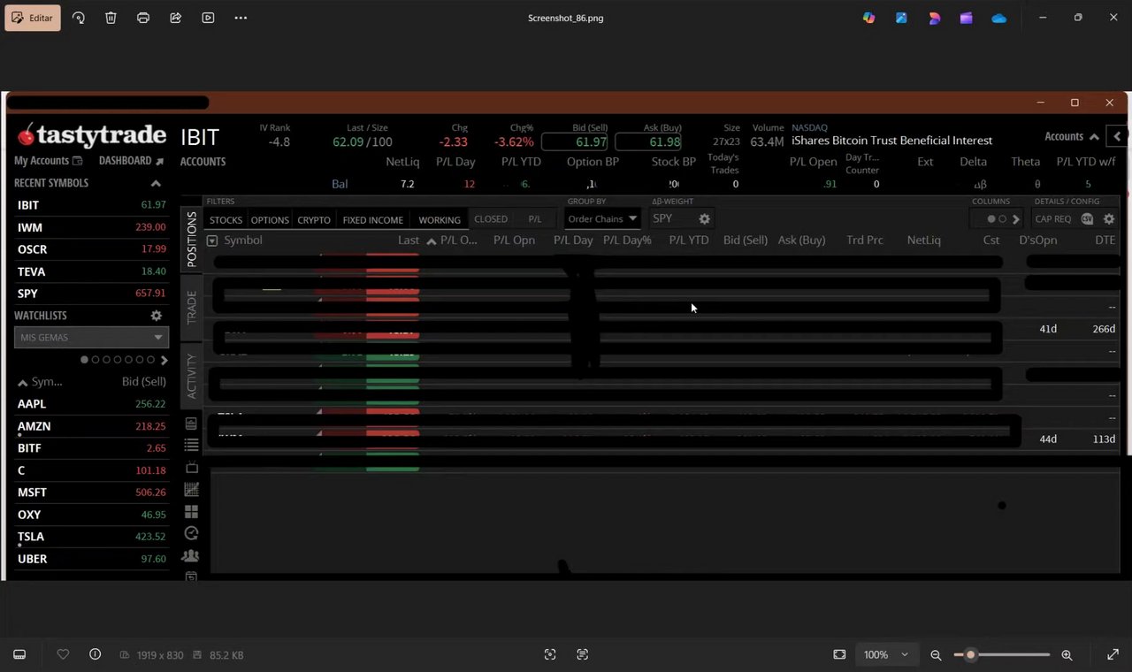The width and height of the screenshot is (1132, 672).
Task: Open the share icon in Photos toolbar
Action: [175, 18]
